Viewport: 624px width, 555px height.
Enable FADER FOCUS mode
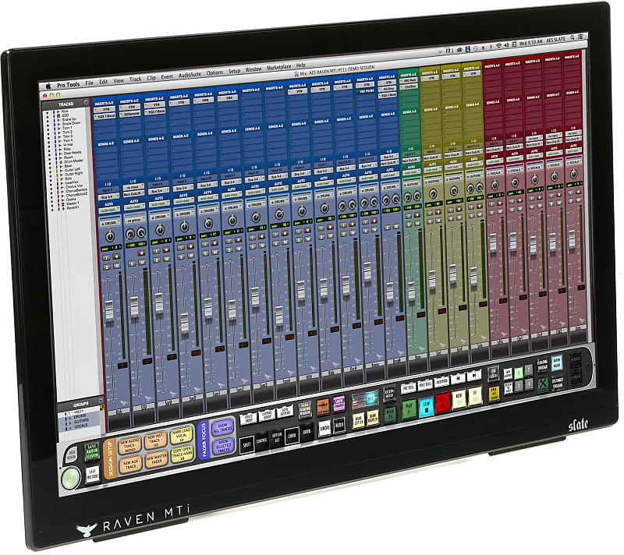(204, 440)
